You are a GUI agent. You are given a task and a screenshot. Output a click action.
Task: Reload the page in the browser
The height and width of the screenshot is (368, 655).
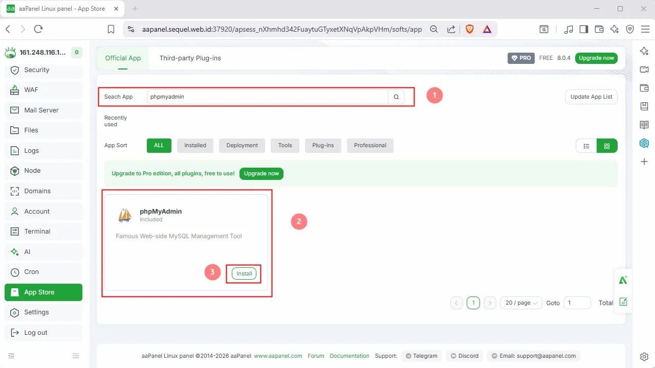pos(38,29)
